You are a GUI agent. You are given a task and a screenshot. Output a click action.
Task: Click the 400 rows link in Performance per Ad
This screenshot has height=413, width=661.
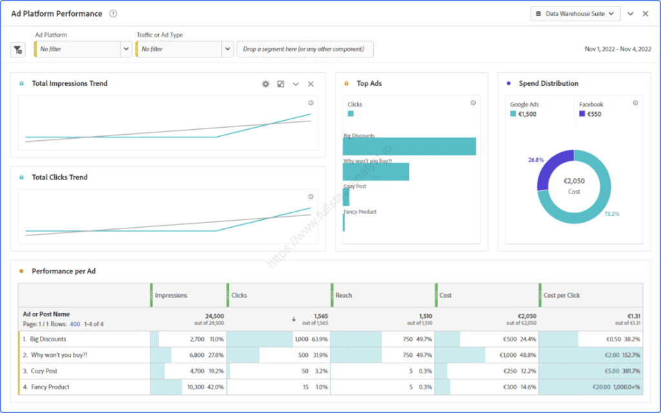76,323
